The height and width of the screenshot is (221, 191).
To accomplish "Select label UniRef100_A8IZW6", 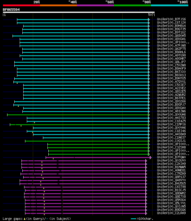I will click(x=171, y=111).
